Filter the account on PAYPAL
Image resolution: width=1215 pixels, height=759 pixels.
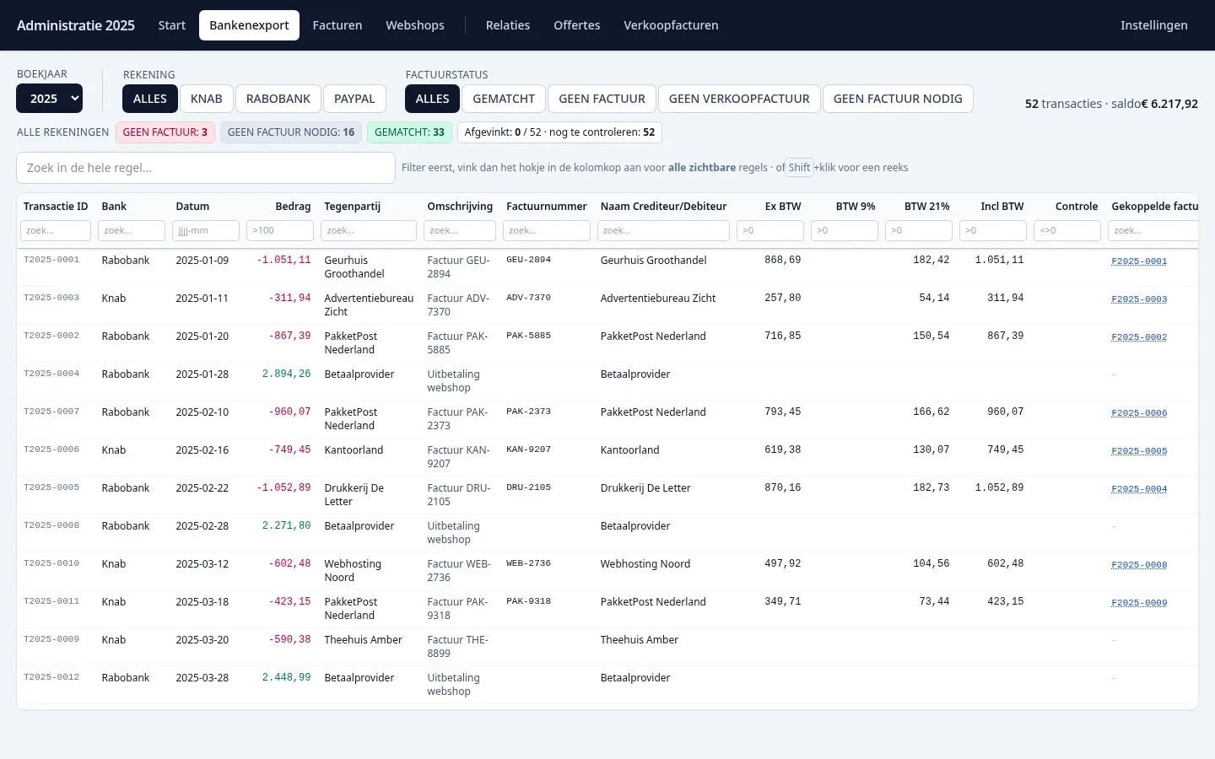pyautogui.click(x=354, y=99)
